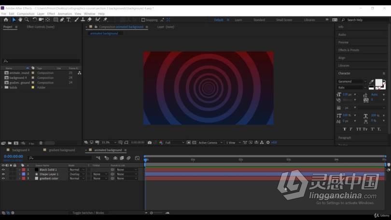Open the Composition menu

click(26, 14)
